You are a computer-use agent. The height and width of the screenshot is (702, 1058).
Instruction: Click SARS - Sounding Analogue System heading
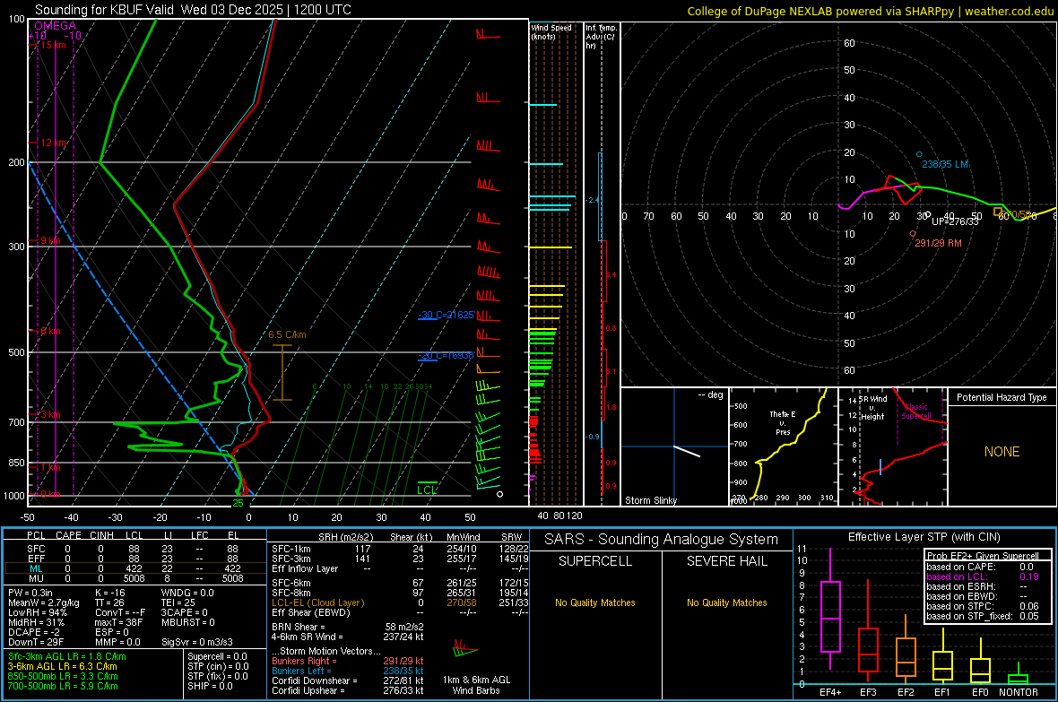662,540
